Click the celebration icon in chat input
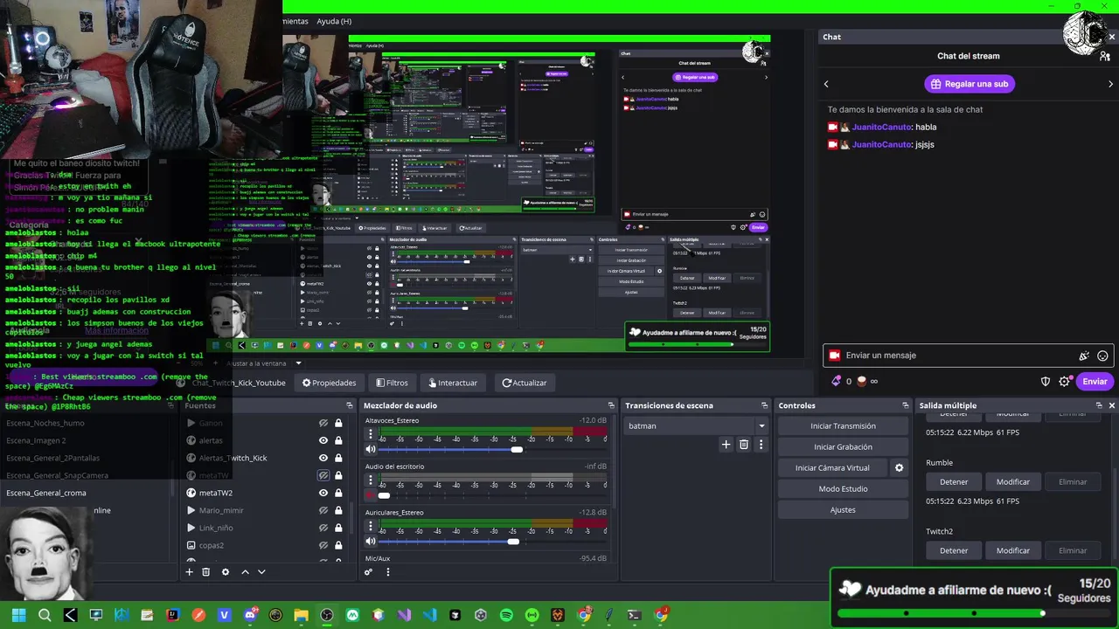This screenshot has height=629, width=1119. click(1084, 356)
